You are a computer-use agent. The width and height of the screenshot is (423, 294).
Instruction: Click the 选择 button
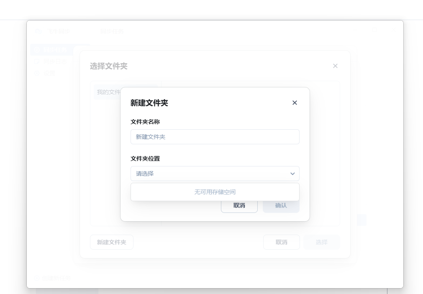coord(322,242)
